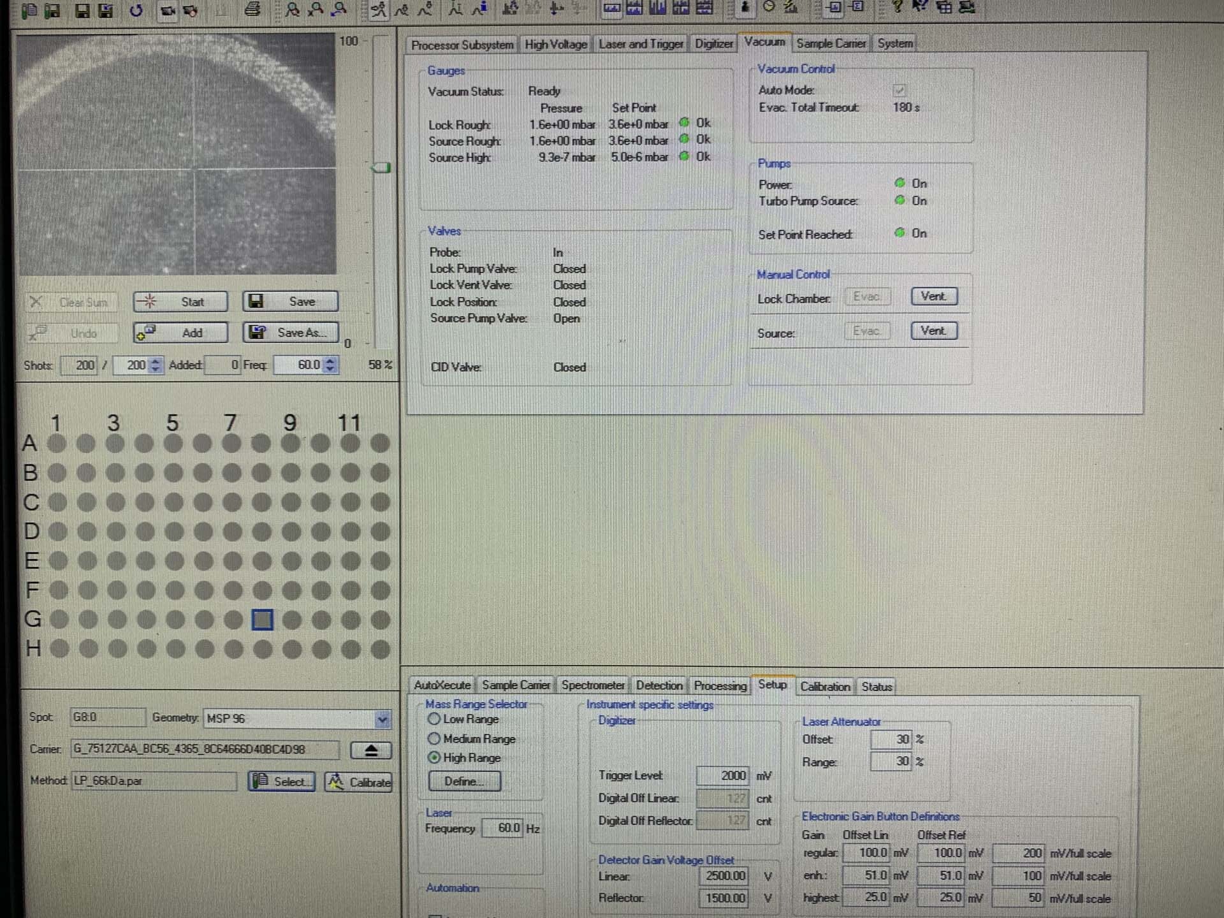
Task: Click the printer toolbar icon
Action: coord(253,10)
